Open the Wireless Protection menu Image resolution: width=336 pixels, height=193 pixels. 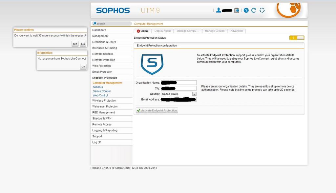(112, 101)
